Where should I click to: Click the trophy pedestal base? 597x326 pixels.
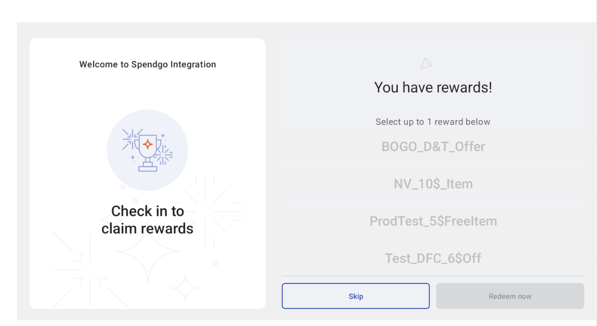click(148, 169)
